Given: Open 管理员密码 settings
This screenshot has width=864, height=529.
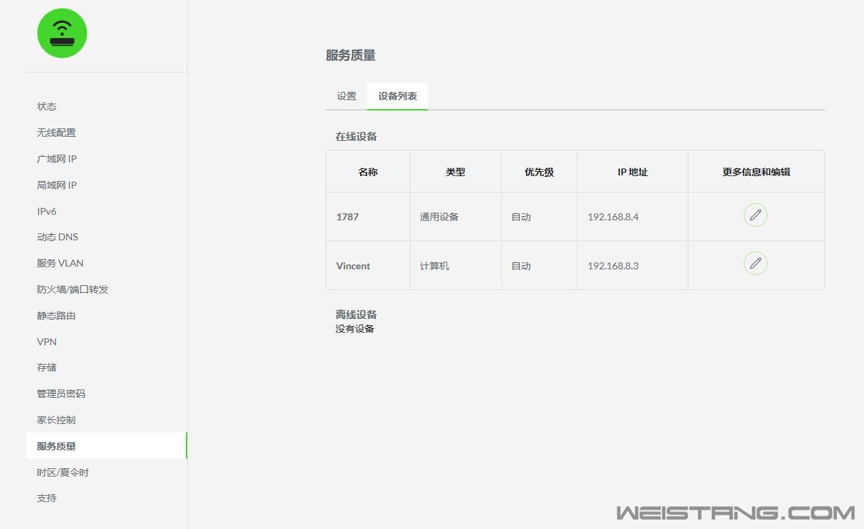Looking at the screenshot, I should (x=62, y=394).
